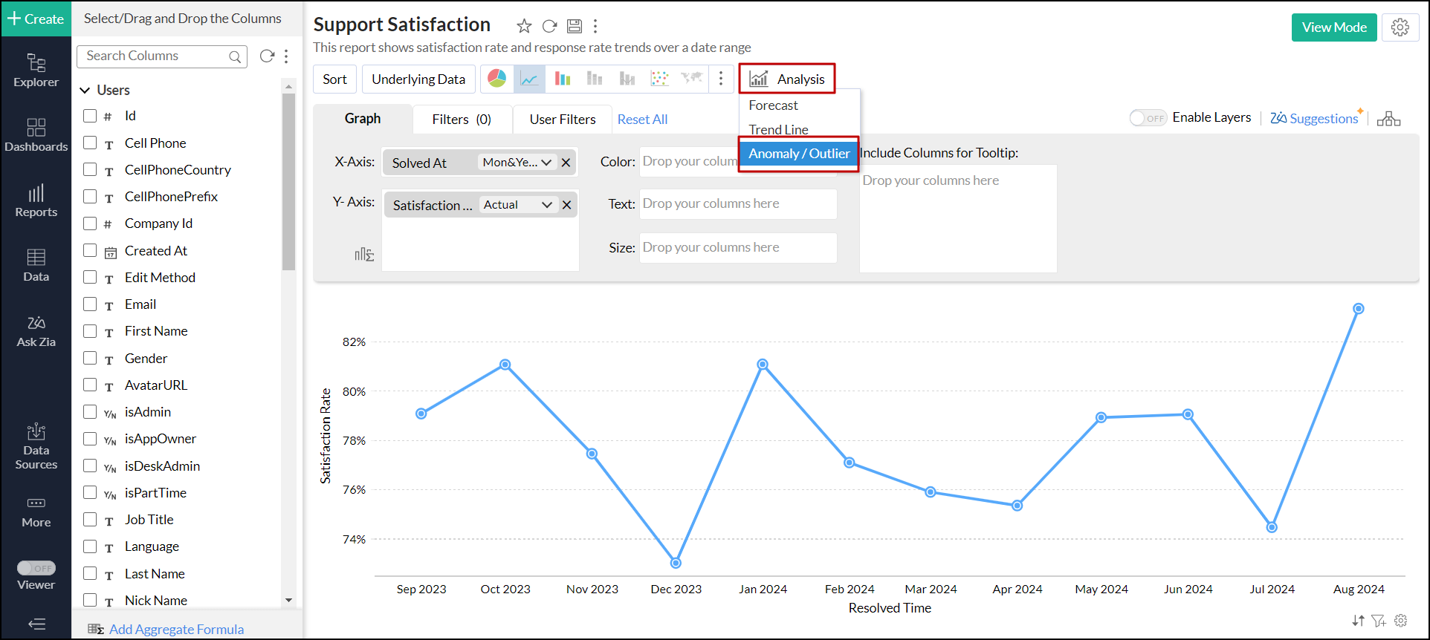Image resolution: width=1430 pixels, height=640 pixels.
Task: Click the save report icon
Action: click(575, 26)
